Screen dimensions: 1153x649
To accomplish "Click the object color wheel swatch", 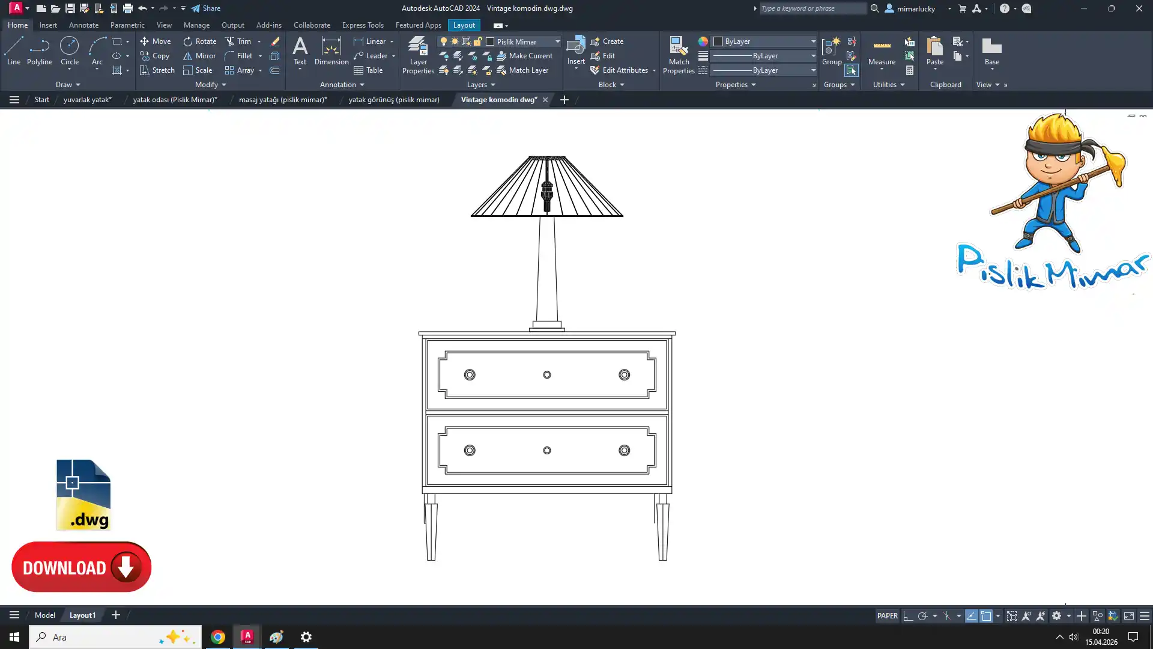I will tap(703, 41).
